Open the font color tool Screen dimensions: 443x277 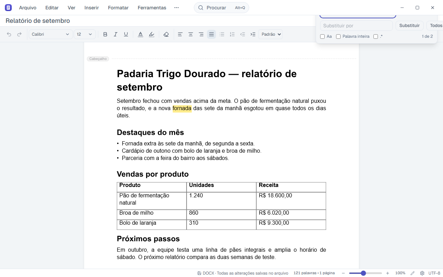tap(141, 34)
